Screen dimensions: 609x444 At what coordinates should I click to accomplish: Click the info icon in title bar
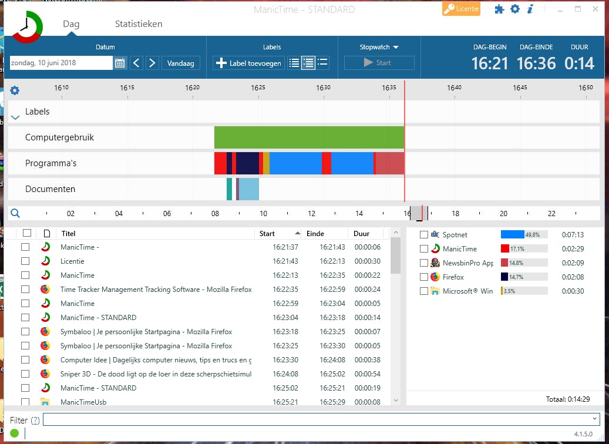530,9
